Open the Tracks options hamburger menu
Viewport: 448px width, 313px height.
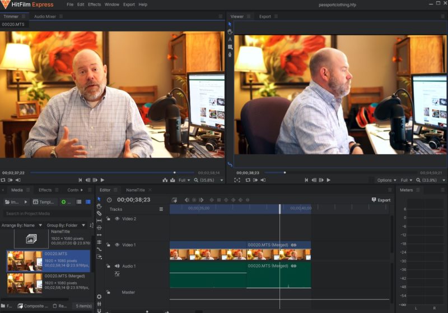(x=161, y=209)
